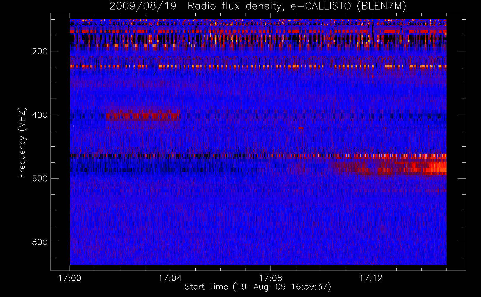Viewport: 481px width, 297px height.
Task: Click the Start Time axis label
Action: click(257, 287)
